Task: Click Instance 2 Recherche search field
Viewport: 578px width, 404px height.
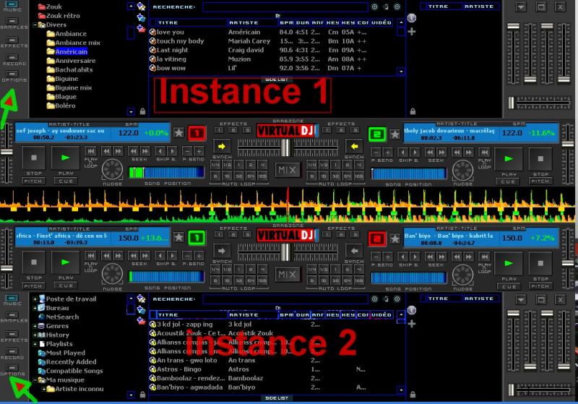Action: coord(285,299)
